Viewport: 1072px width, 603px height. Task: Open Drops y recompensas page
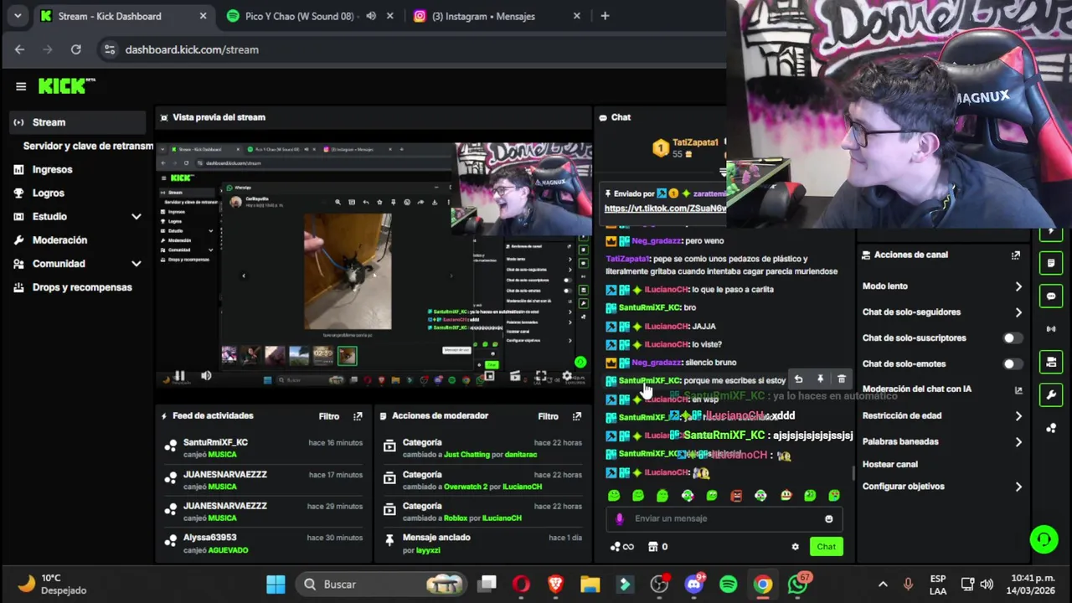(82, 287)
